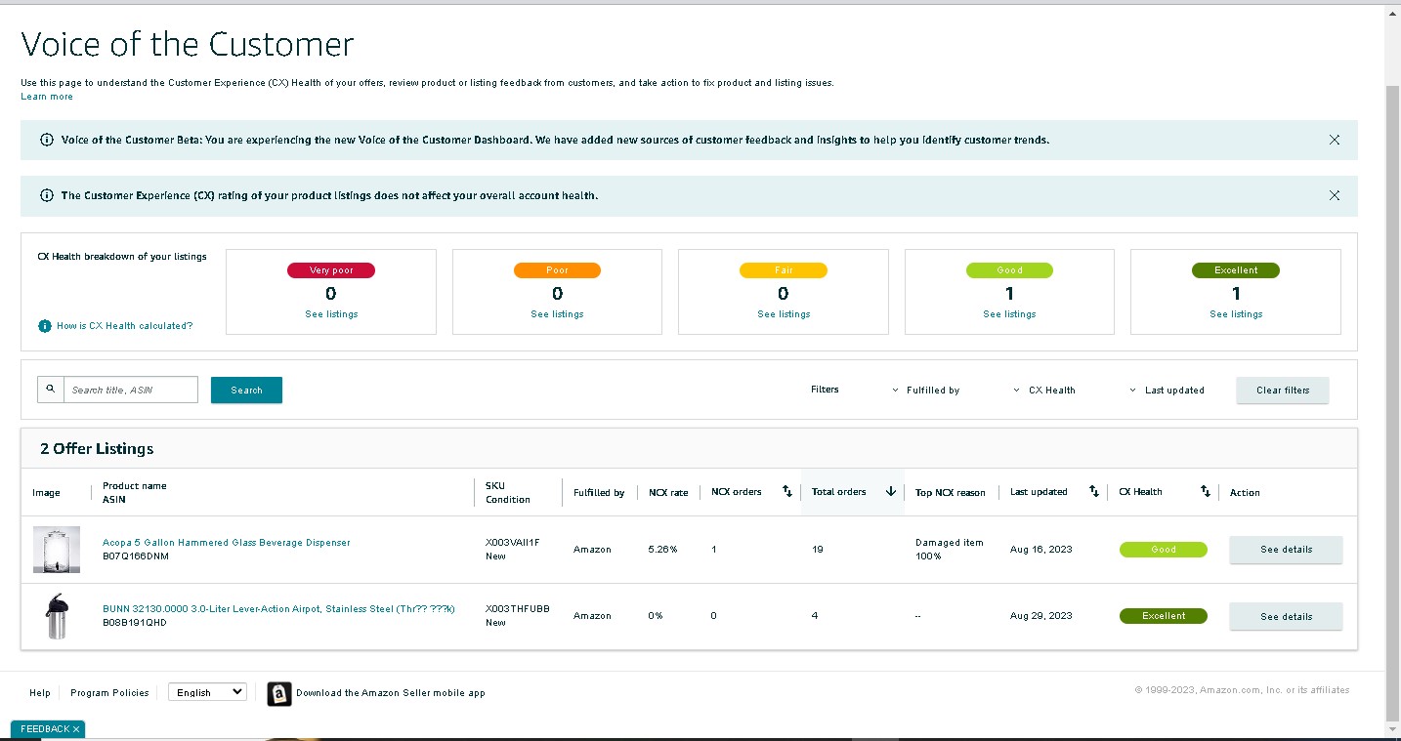This screenshot has width=1401, height=741.
Task: Dismiss the Voice of the Customer Beta banner
Action: coord(1334,140)
